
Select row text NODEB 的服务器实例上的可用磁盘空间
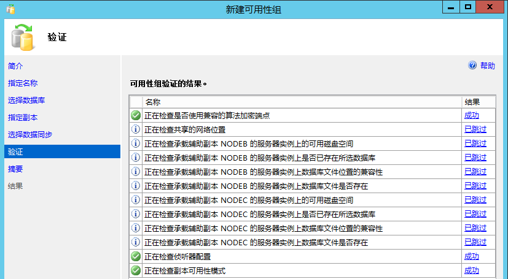coord(249,144)
